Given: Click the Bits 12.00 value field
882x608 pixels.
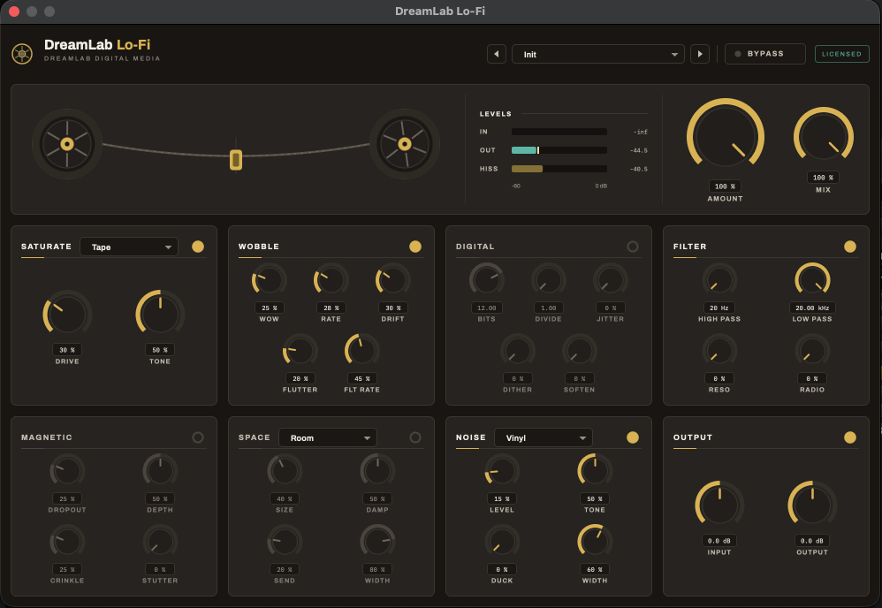Looking at the screenshot, I should pyautogui.click(x=487, y=308).
